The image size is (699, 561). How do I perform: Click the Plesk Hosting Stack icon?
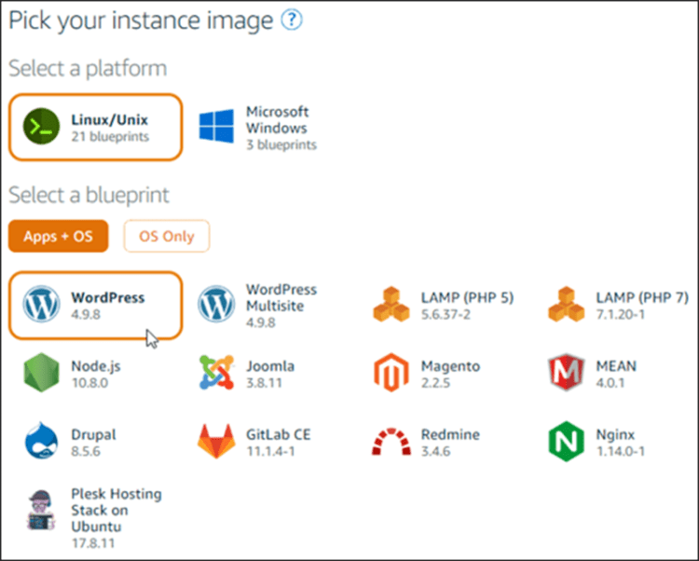(x=41, y=510)
